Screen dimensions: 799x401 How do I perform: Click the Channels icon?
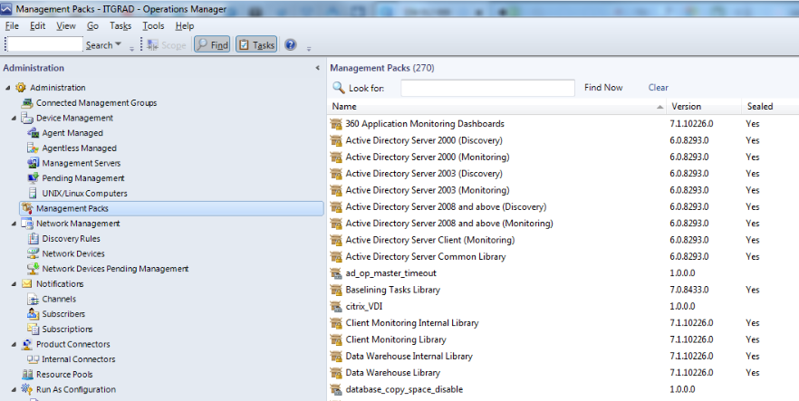click(34, 300)
